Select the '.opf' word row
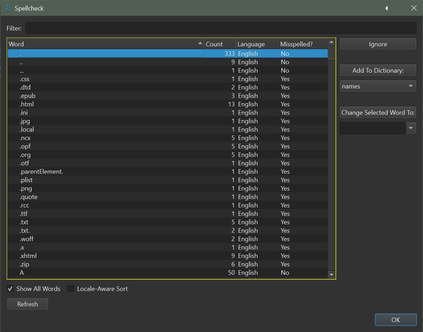 pyautogui.click(x=168, y=146)
